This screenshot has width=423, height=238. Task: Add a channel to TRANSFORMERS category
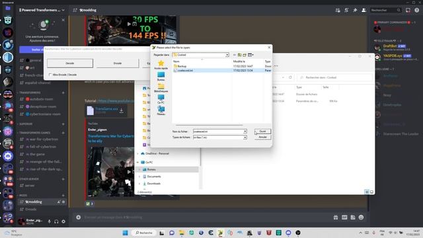[63, 93]
